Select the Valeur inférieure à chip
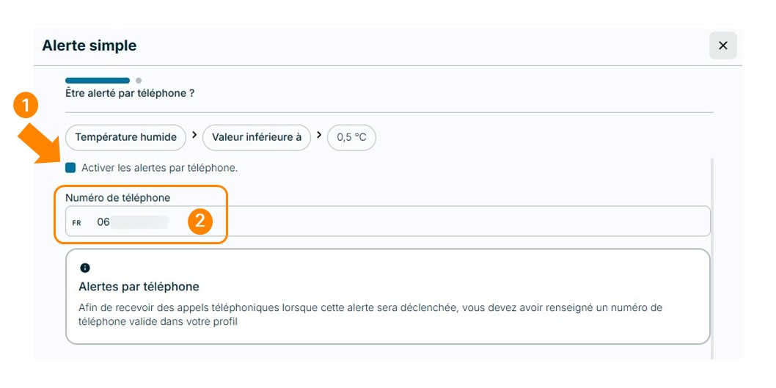The width and height of the screenshot is (776, 388). tap(257, 137)
